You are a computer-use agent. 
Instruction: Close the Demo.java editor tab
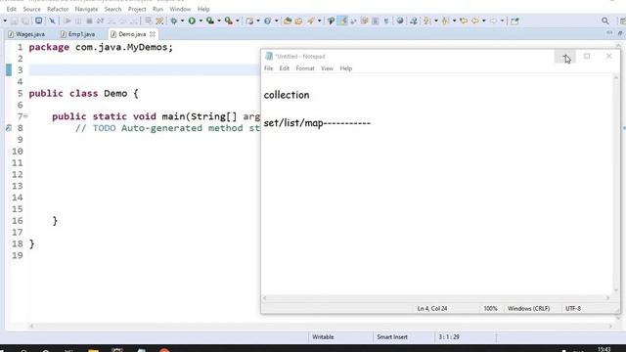point(153,34)
